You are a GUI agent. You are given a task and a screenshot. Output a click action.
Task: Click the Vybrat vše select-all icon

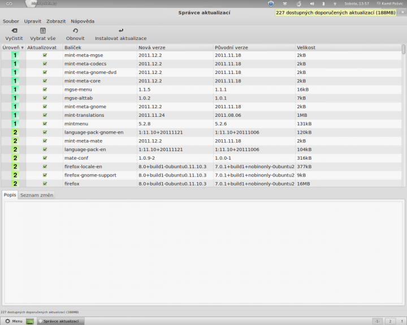pyautogui.click(x=43, y=30)
